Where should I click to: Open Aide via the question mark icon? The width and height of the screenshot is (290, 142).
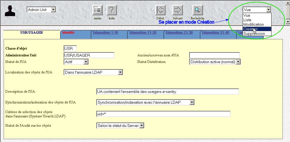click(112, 10)
